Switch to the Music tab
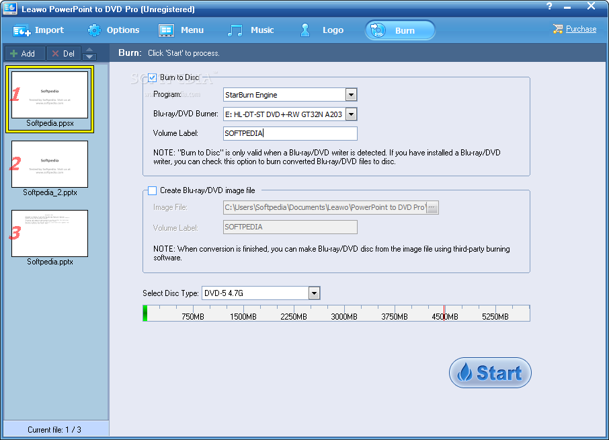Screen dimensions: 609x440 click(251, 30)
